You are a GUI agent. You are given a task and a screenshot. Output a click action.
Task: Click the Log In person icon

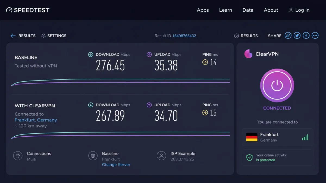tap(291, 10)
